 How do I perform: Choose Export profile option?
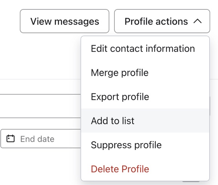(x=120, y=97)
